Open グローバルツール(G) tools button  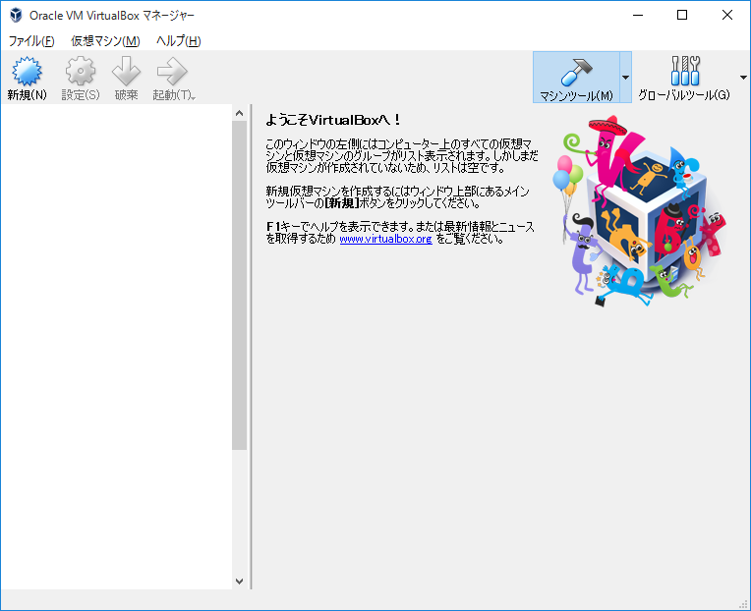(684, 78)
